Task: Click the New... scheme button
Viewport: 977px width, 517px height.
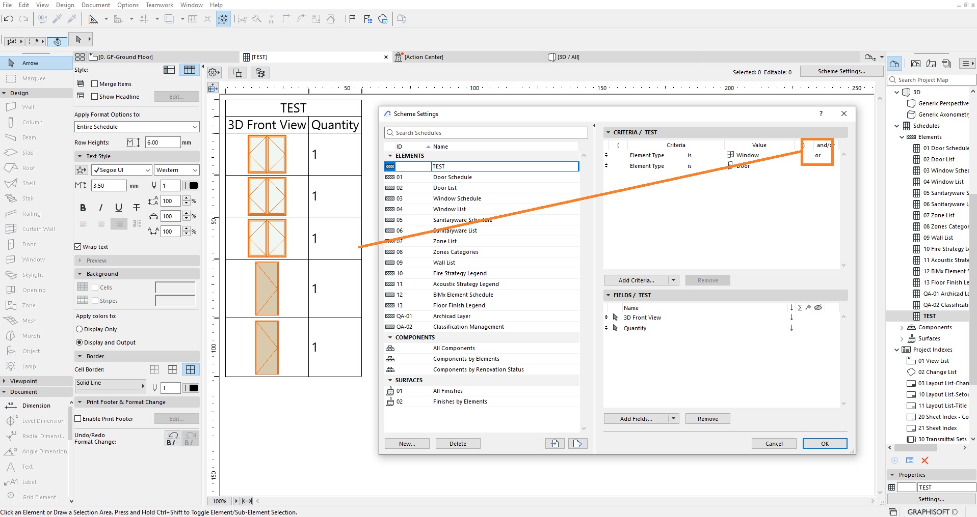Action: (407, 444)
